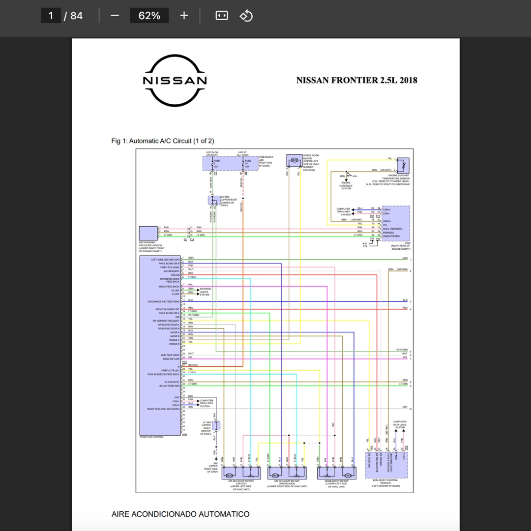Click the rotate page icon

click(x=246, y=16)
